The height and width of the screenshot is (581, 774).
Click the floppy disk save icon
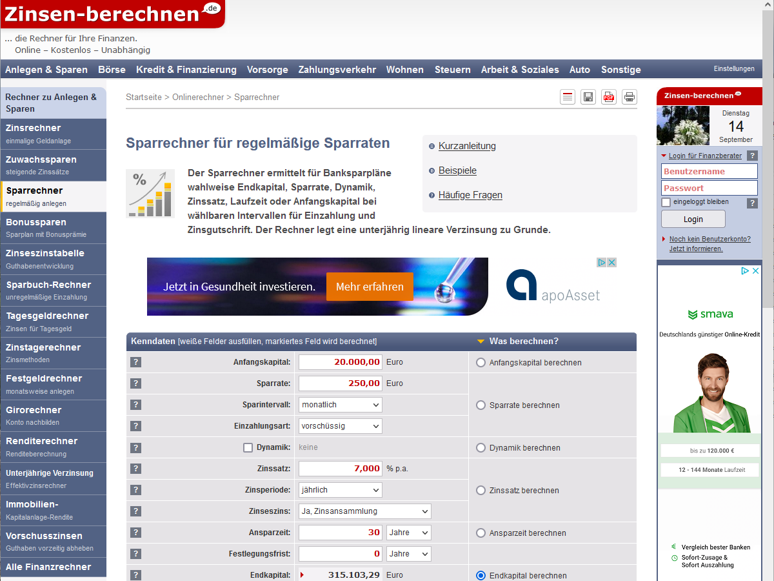coord(588,97)
